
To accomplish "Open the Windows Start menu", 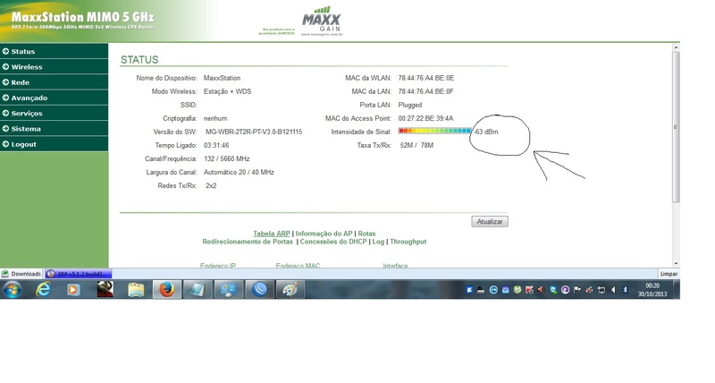I will click(x=13, y=289).
